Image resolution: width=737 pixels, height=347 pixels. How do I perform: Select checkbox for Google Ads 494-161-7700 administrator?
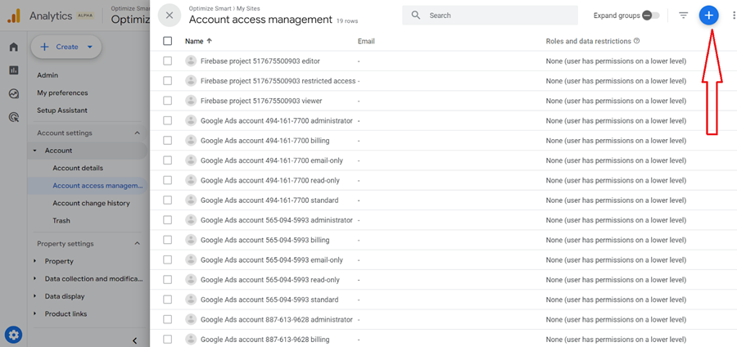click(168, 120)
